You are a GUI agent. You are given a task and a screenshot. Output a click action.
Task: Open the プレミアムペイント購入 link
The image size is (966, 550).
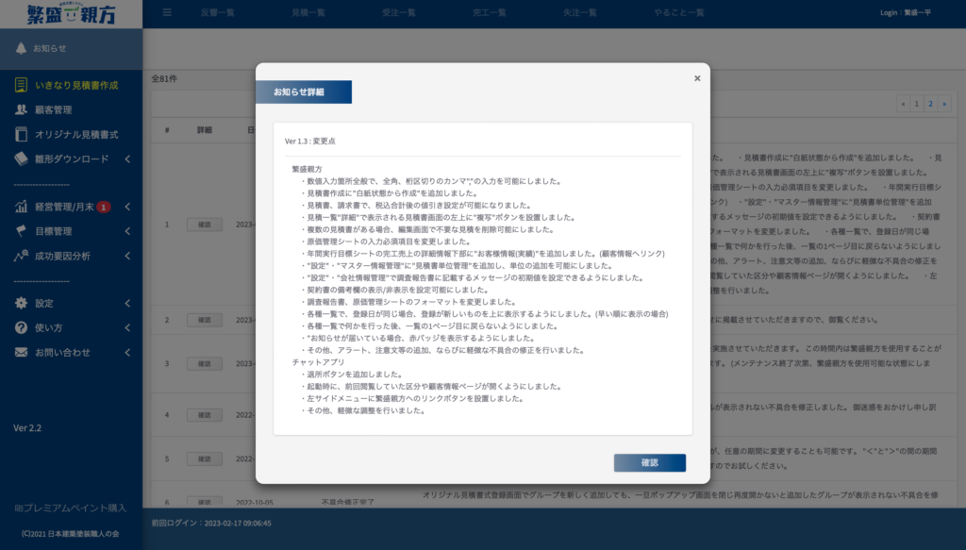[x=70, y=508]
